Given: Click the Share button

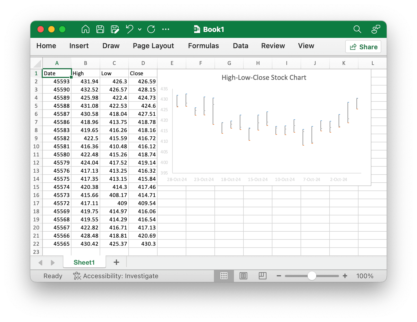Looking at the screenshot, I should [363, 47].
